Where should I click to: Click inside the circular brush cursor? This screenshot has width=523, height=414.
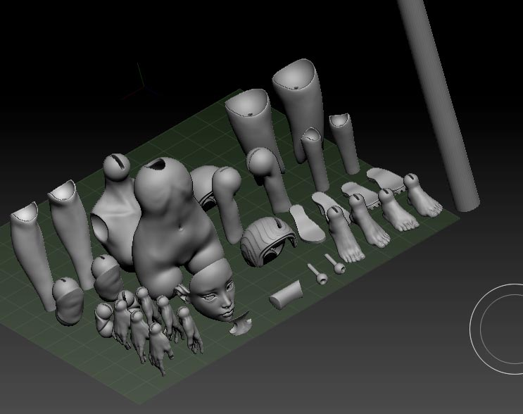500,329
